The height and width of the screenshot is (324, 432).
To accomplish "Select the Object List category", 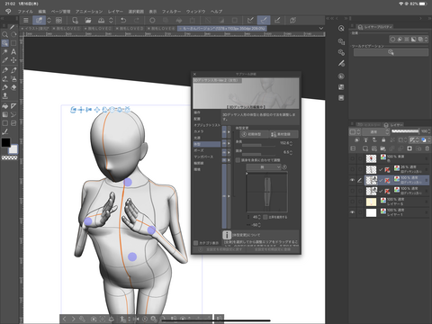I will (x=207, y=125).
